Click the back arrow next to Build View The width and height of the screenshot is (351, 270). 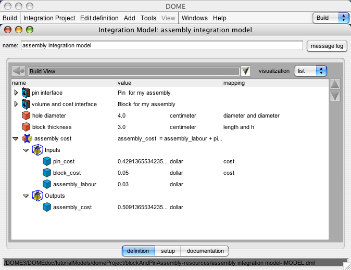pos(18,71)
